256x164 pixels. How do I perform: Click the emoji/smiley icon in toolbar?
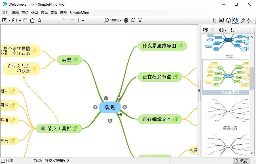[x=228, y=20]
